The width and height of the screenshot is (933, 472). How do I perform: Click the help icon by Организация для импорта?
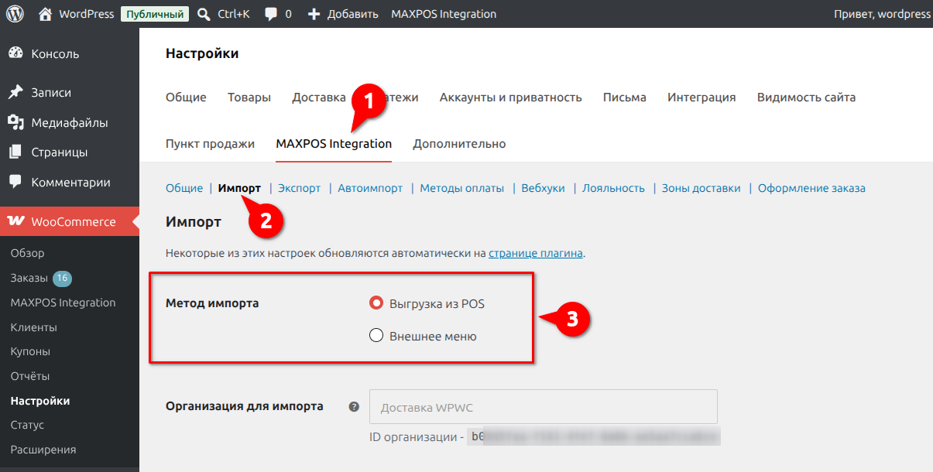coord(354,406)
